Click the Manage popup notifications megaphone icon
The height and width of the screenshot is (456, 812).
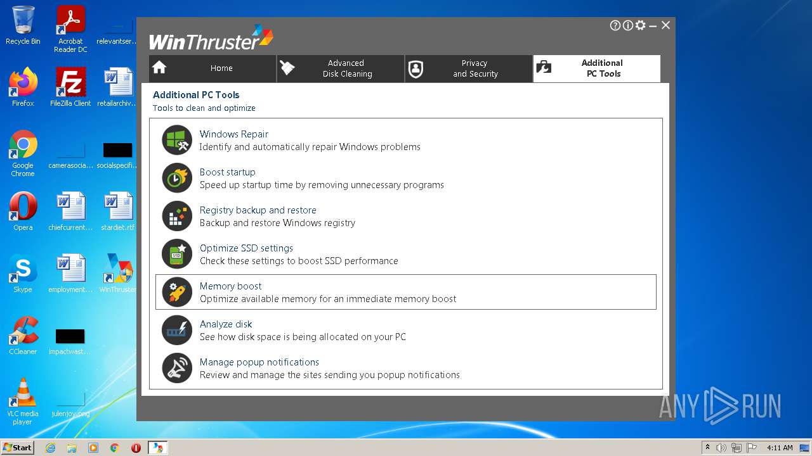(176, 368)
